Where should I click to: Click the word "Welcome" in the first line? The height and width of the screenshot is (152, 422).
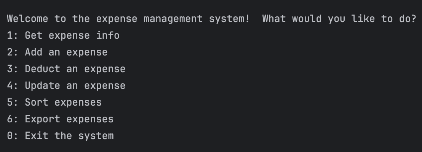coord(28,19)
